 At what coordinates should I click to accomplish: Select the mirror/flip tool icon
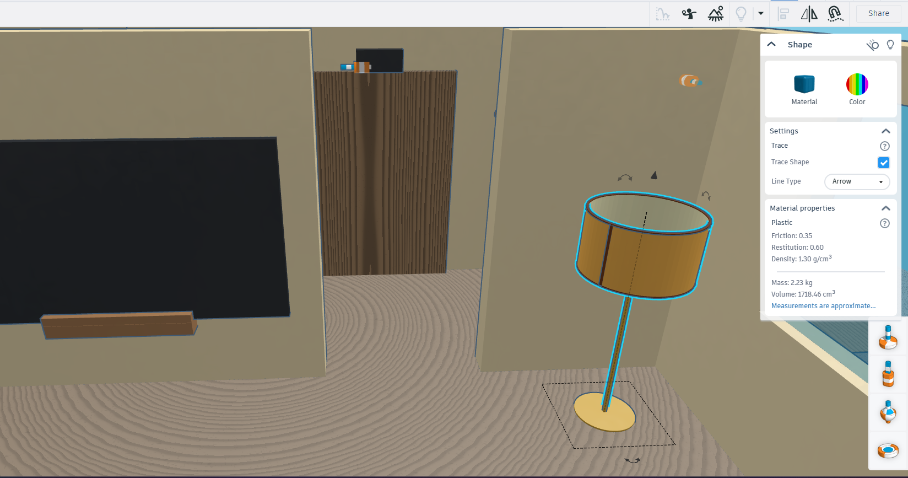(809, 14)
